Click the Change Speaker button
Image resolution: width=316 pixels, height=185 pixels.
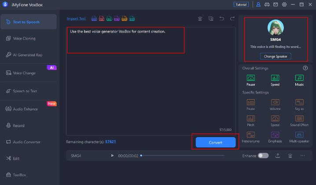click(x=276, y=56)
